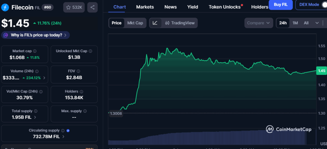Image resolution: width=327 pixels, height=149 pixels.
Task: Switch to TradingView candlestick chart
Action: [x=180, y=23]
